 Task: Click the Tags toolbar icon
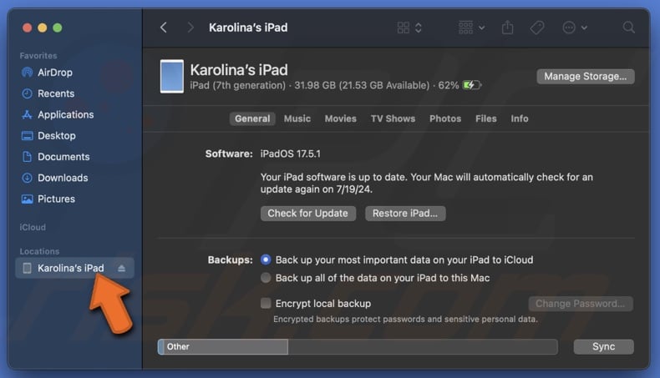537,28
